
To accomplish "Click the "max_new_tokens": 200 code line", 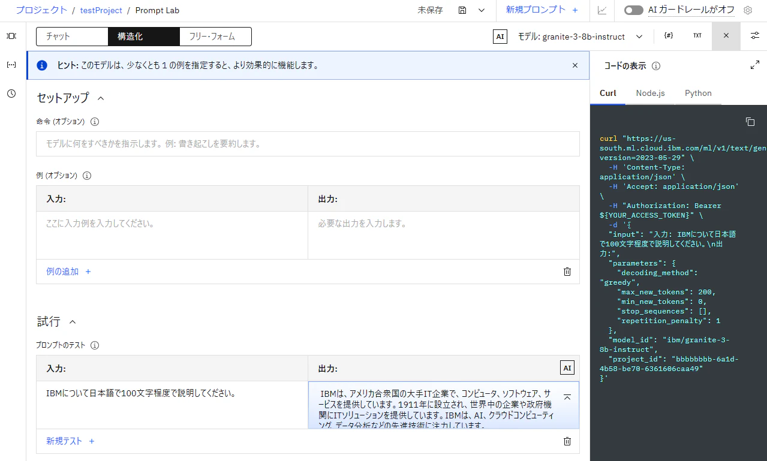I will [666, 292].
